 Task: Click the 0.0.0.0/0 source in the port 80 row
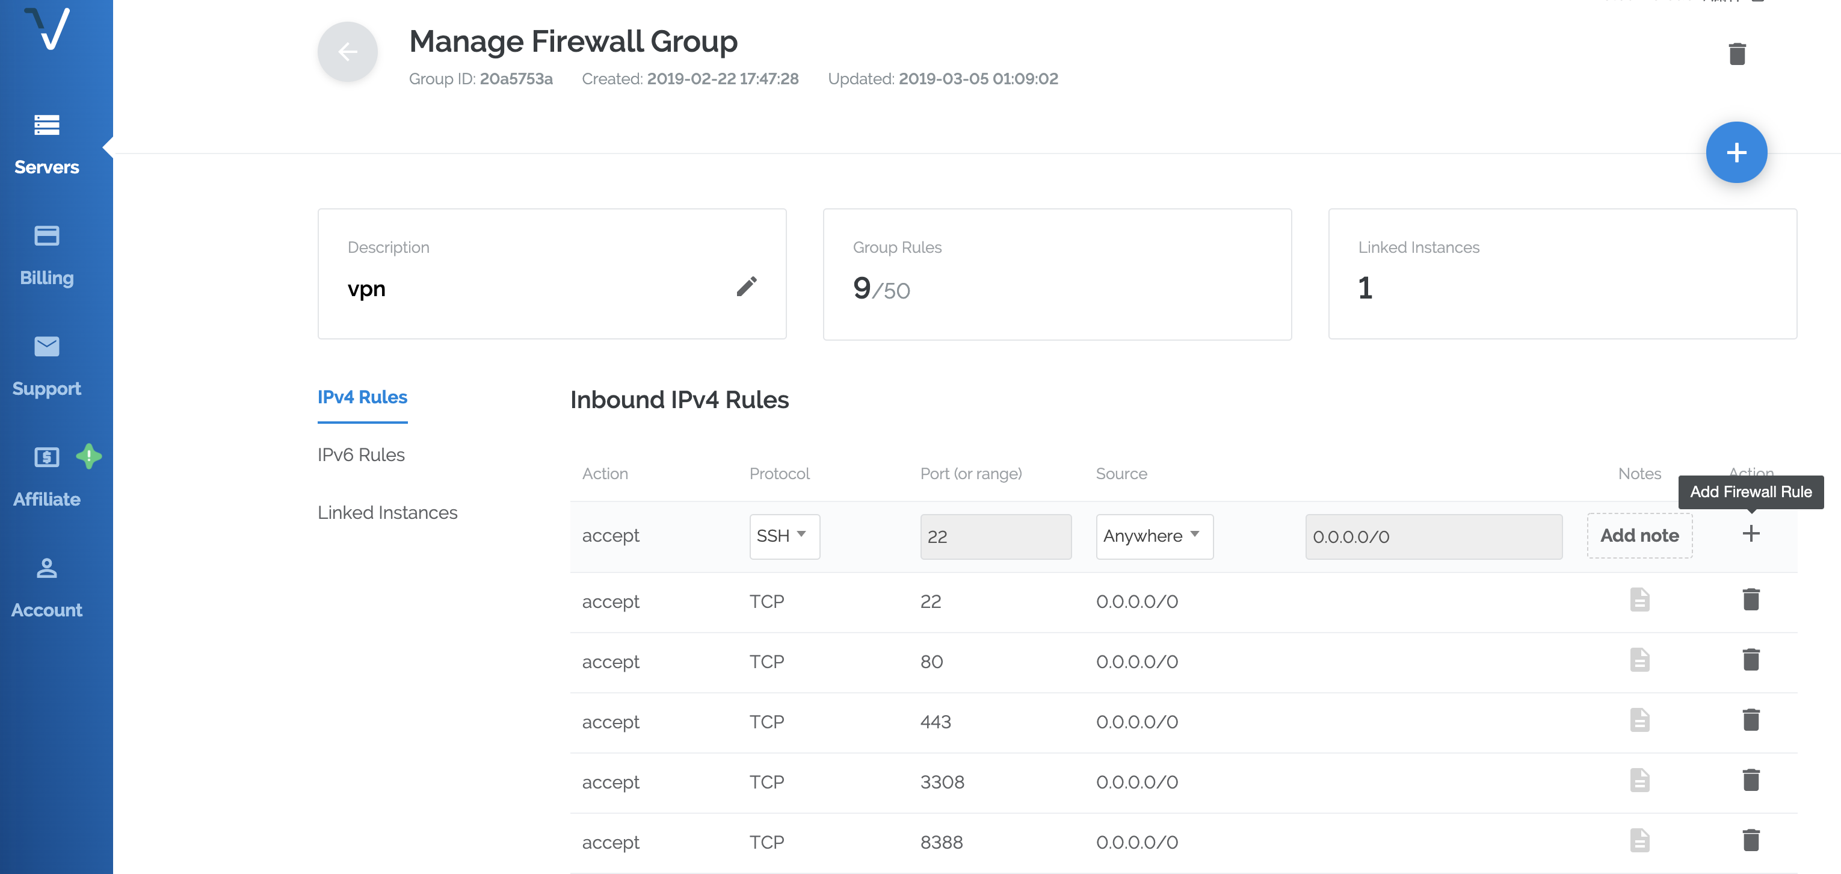1136,662
